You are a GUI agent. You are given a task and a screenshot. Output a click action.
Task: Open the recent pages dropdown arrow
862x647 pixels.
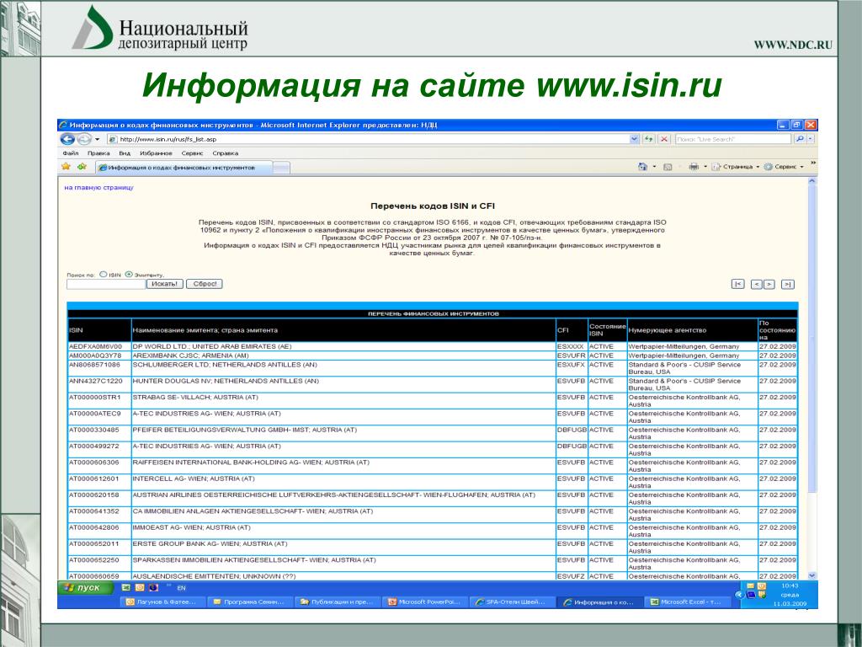tap(98, 139)
